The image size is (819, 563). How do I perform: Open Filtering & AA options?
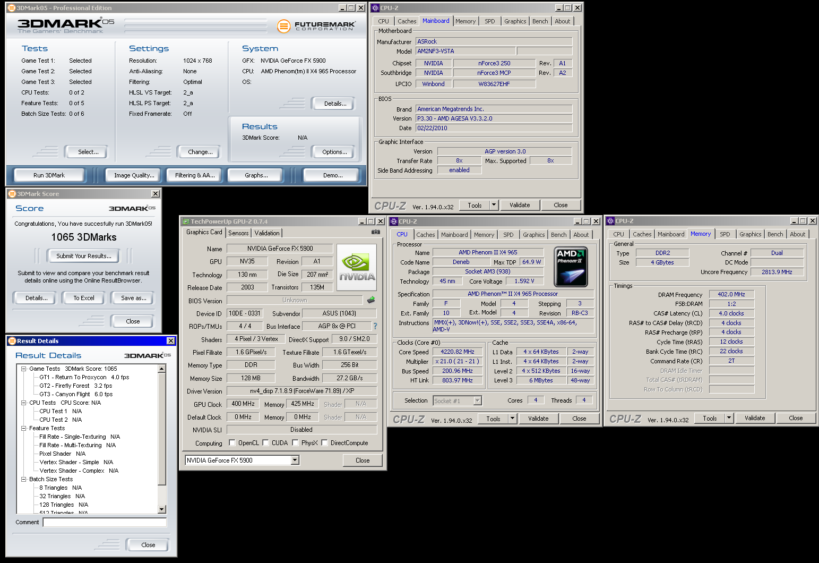point(195,175)
